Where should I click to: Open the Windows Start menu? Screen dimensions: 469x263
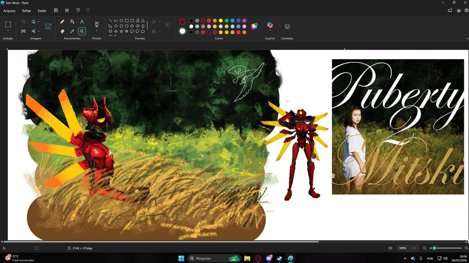point(181,258)
